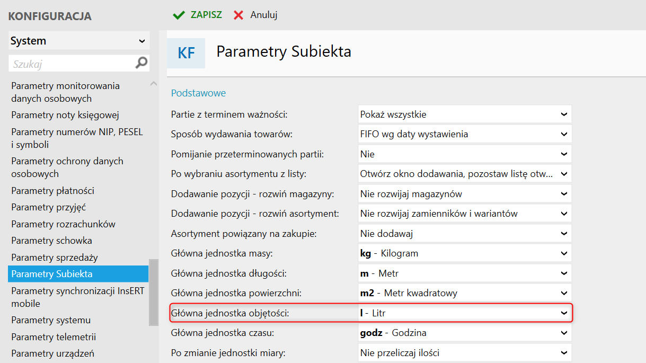Viewport: 646px width, 363px height.
Task: Click the sidebar scroll-up arrow
Action: [154, 84]
